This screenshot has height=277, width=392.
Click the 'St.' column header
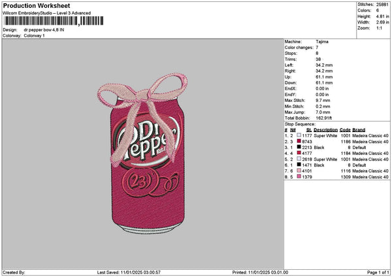pos(309,130)
